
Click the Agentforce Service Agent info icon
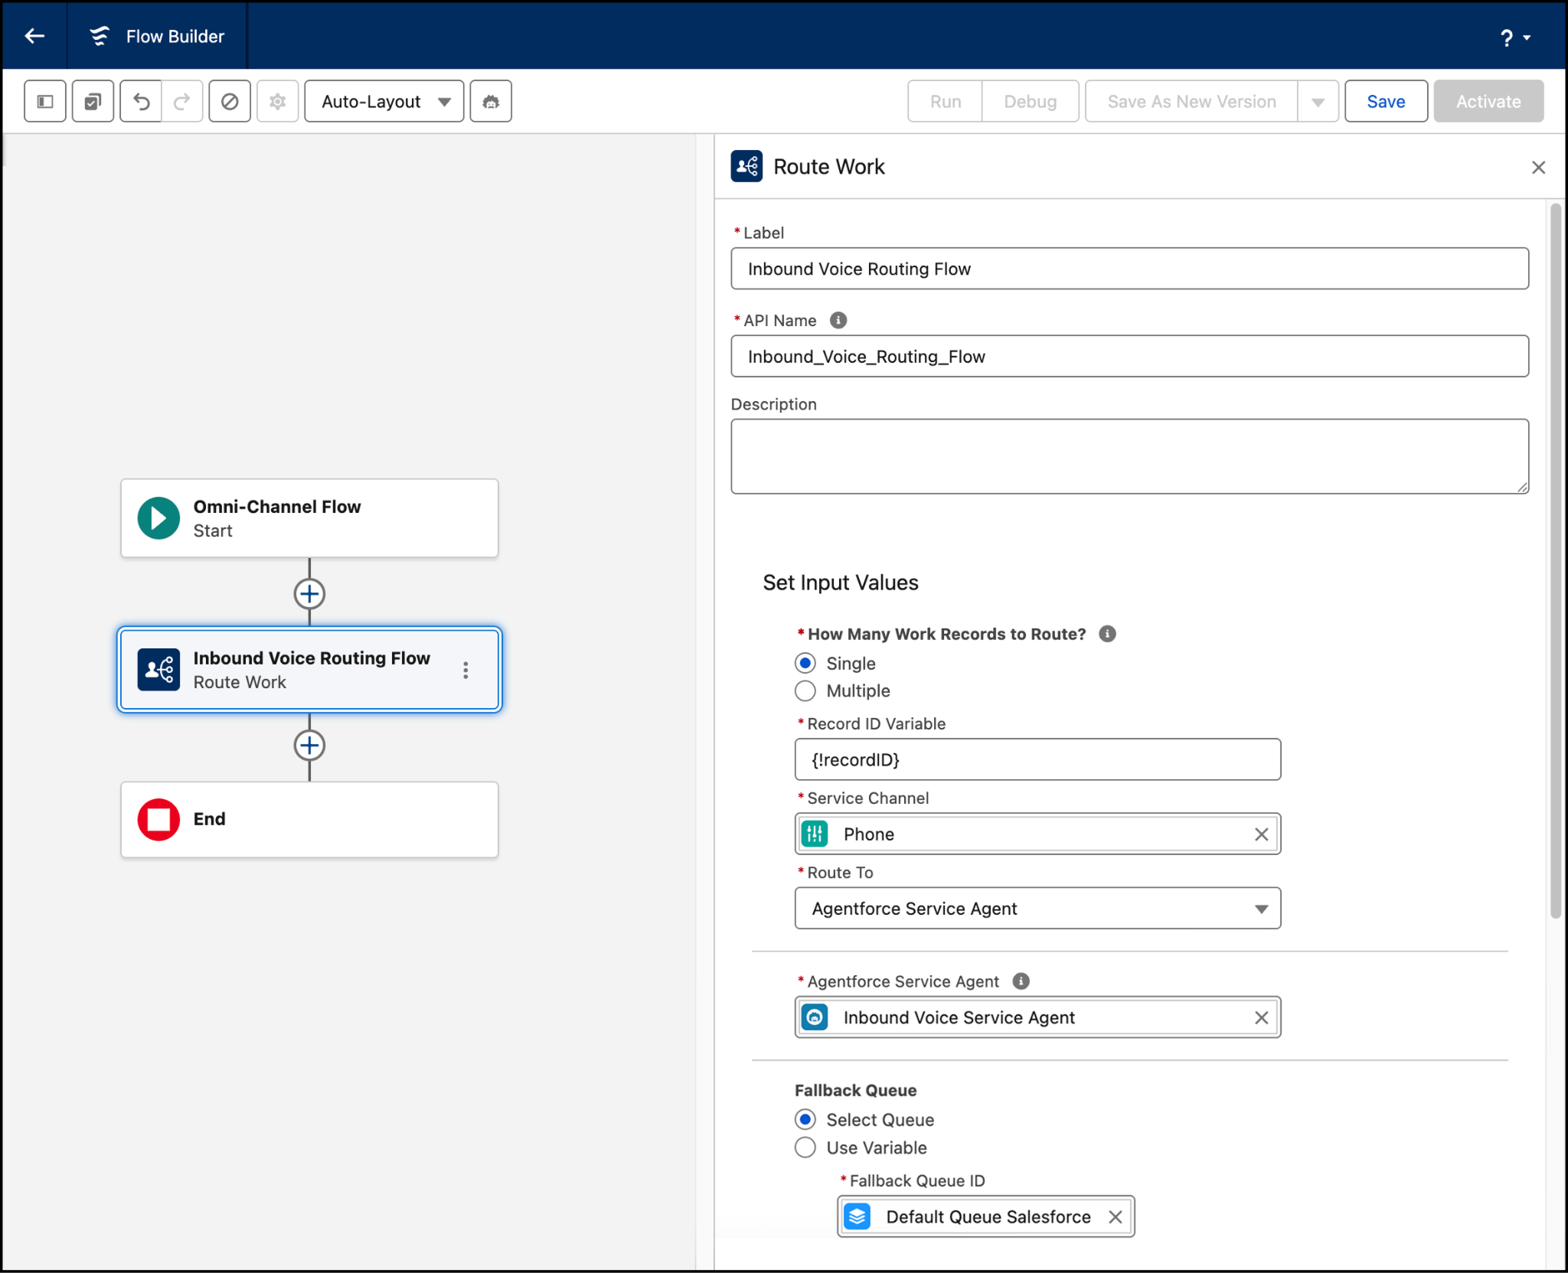(x=1021, y=981)
